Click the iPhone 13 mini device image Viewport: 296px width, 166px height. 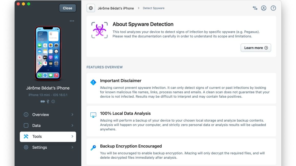coord(48,53)
